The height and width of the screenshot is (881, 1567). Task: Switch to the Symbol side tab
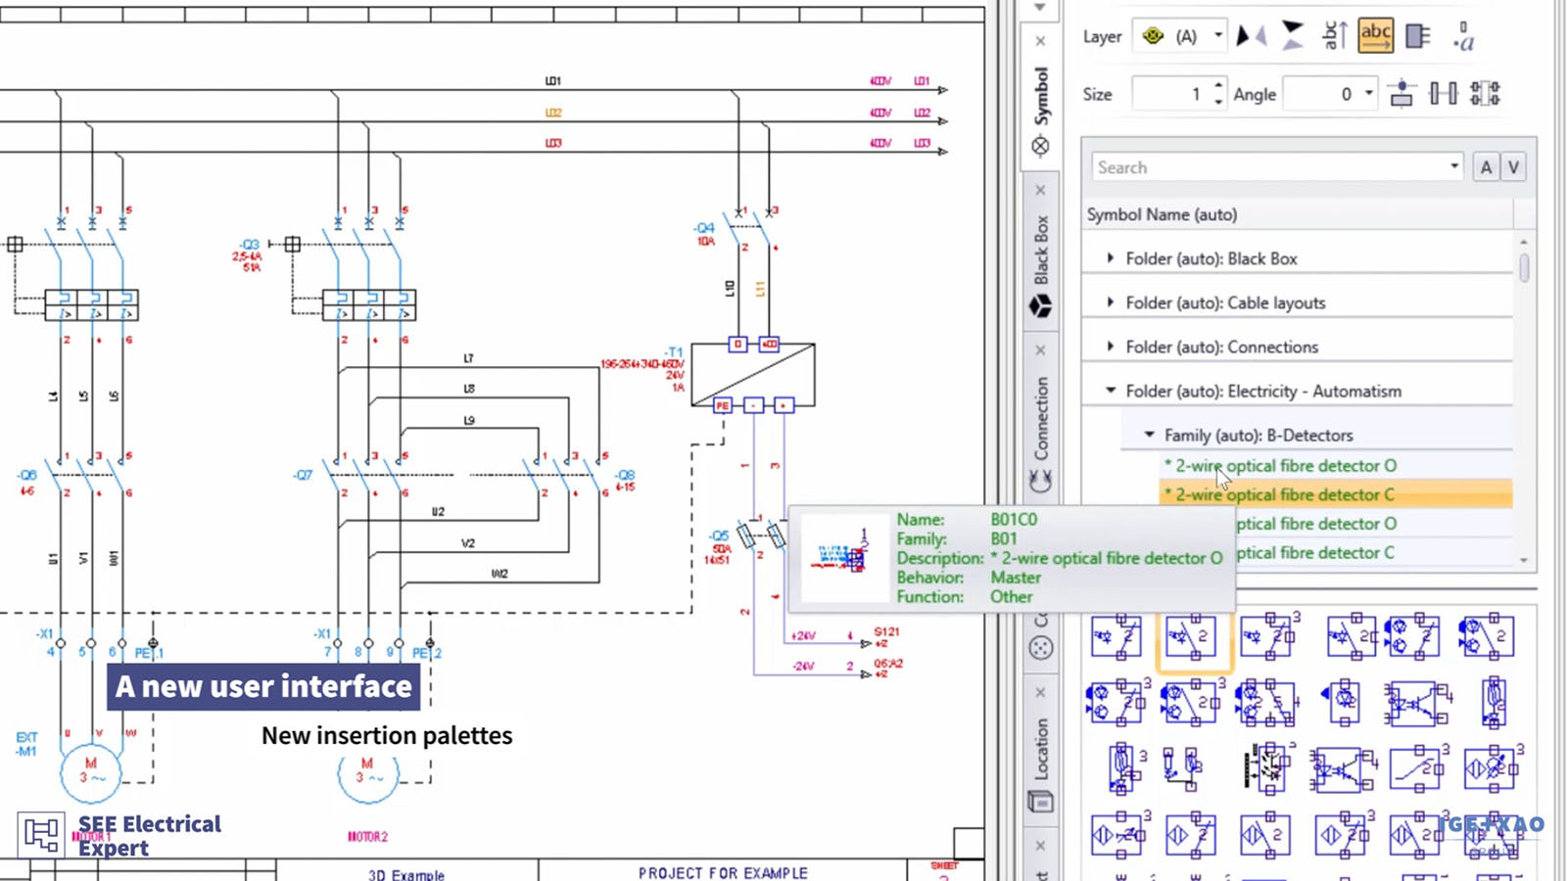point(1041,96)
